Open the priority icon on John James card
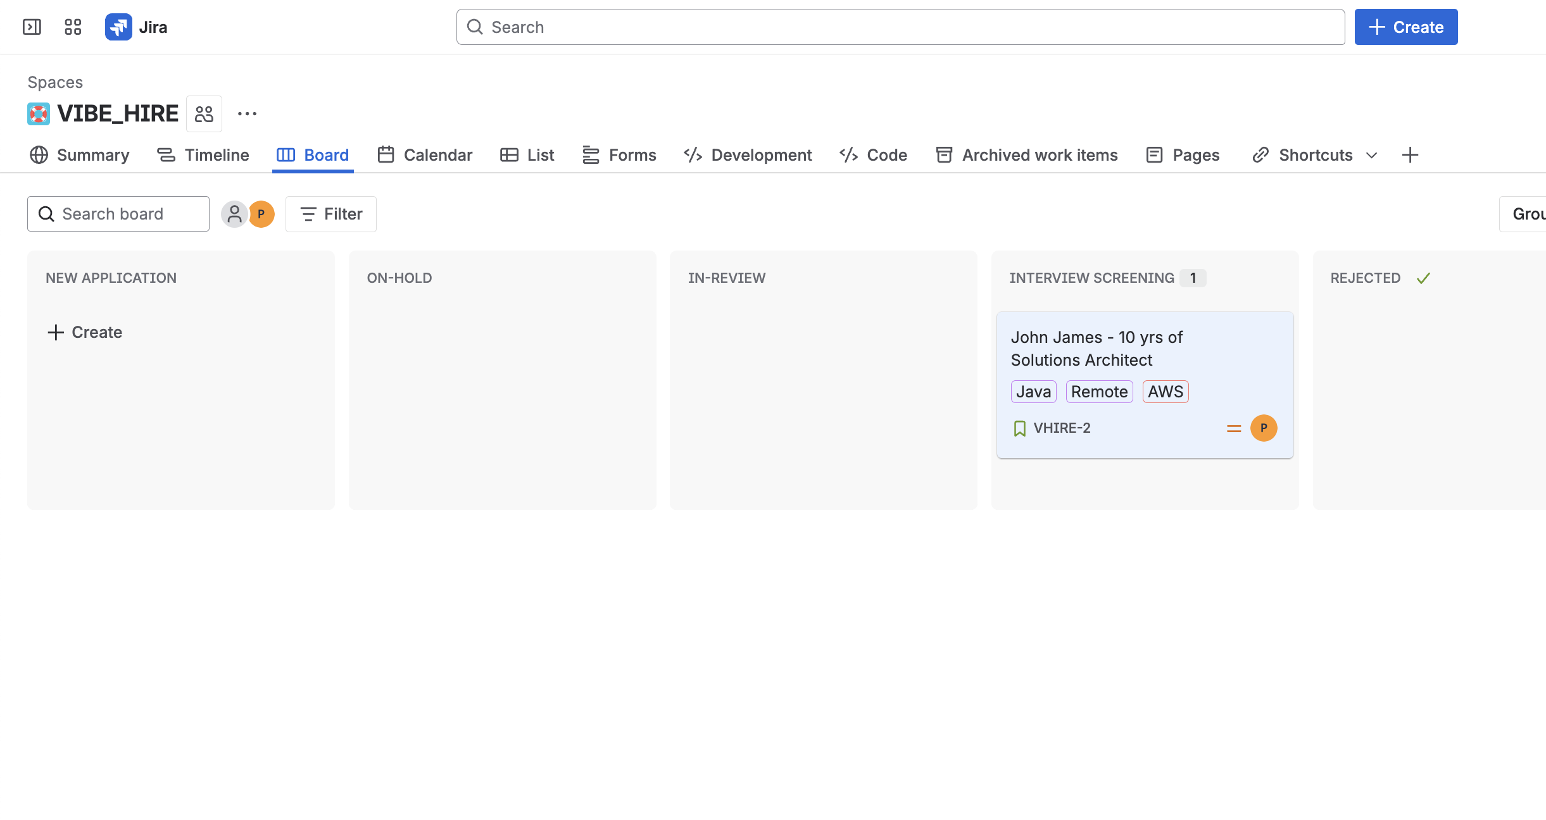 [x=1233, y=428]
